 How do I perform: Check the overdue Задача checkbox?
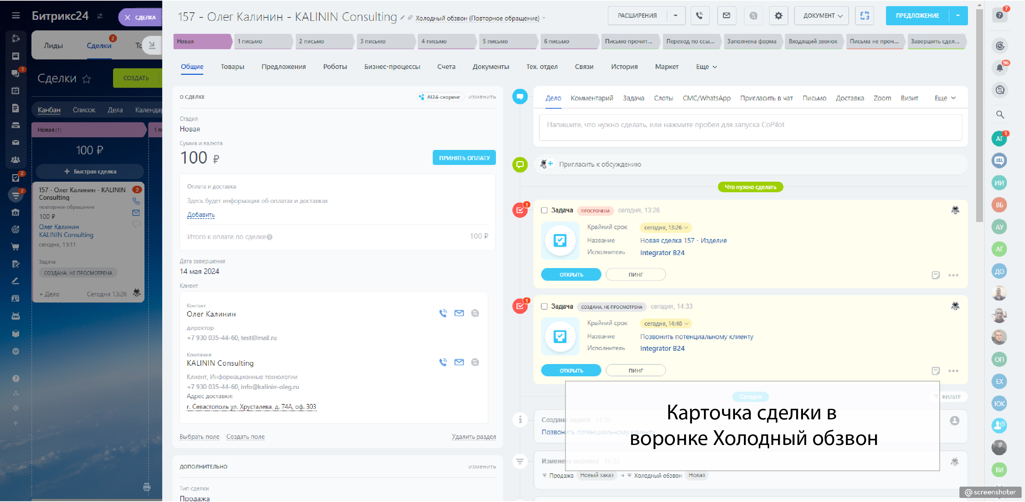point(544,210)
